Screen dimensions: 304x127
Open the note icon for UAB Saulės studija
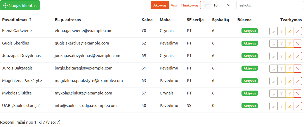point(274,106)
